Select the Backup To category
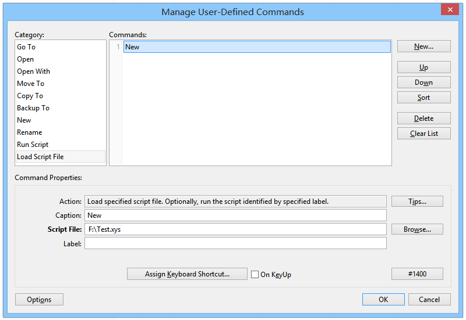This screenshot has width=466, height=320. 33,108
